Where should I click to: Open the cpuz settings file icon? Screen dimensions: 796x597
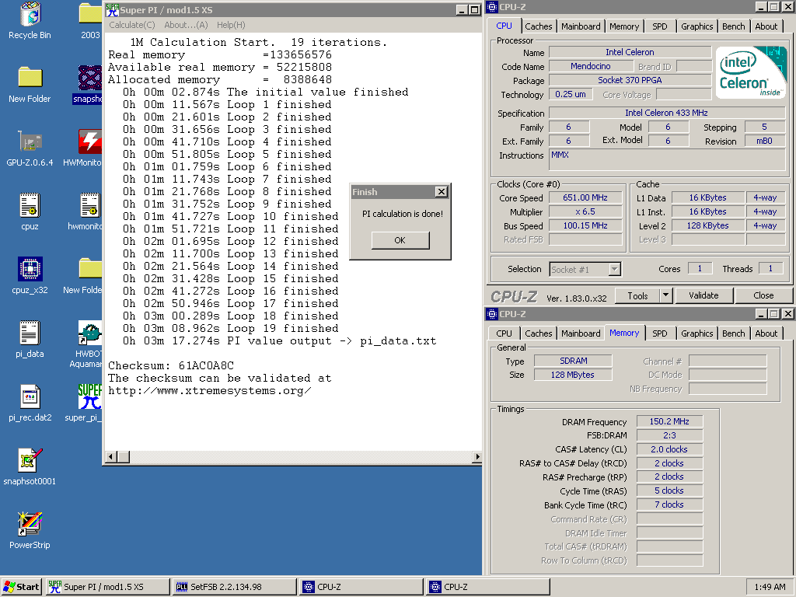coord(30,205)
